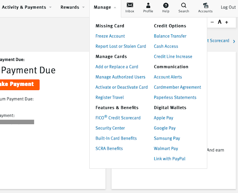
Task: Select Apple Pay digital wallet link
Action: (x=164, y=118)
